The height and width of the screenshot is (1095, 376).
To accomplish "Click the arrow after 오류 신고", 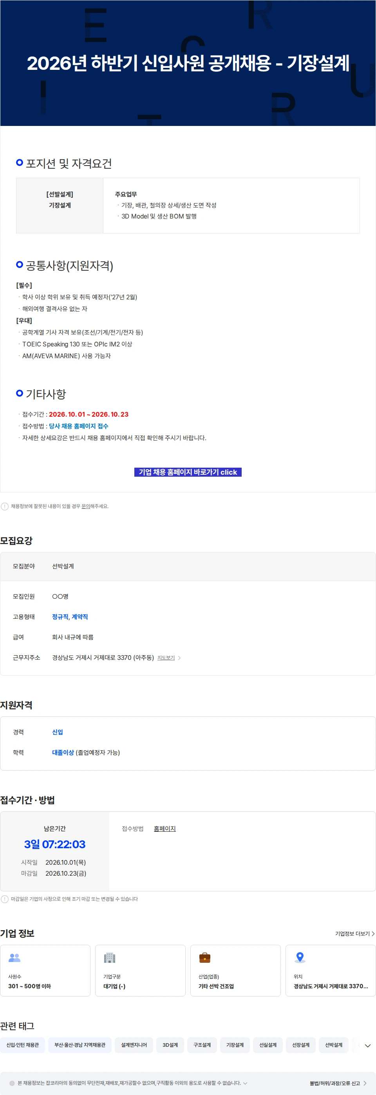I will click(365, 1083).
